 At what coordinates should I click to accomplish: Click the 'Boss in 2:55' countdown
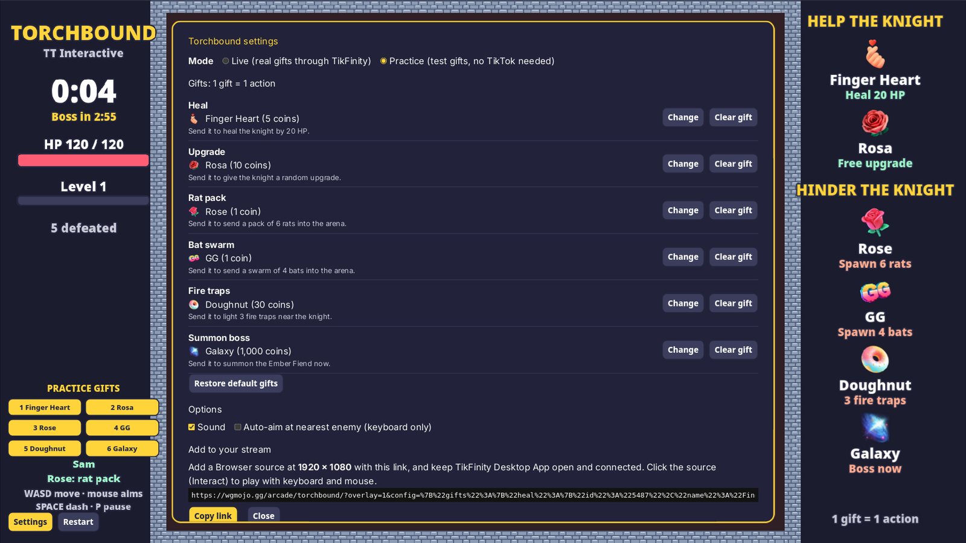pyautogui.click(x=84, y=117)
